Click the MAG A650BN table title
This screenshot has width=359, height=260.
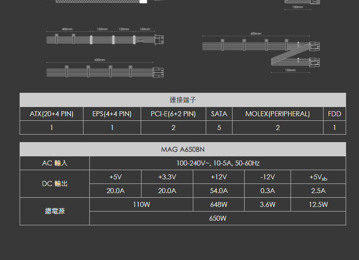[x=183, y=149]
